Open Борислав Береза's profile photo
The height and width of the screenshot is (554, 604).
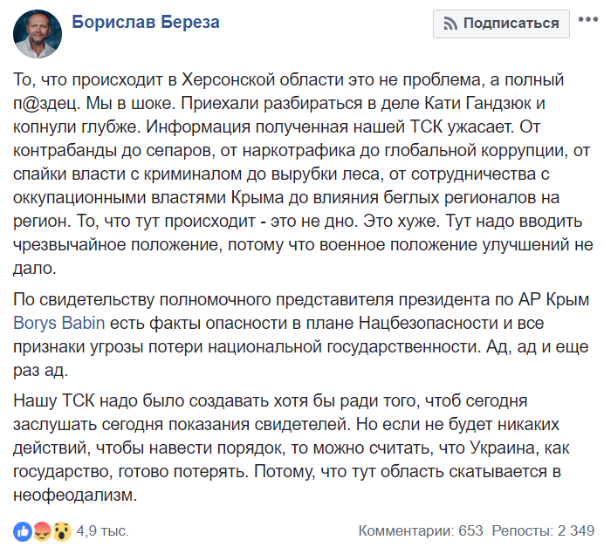pos(38,34)
